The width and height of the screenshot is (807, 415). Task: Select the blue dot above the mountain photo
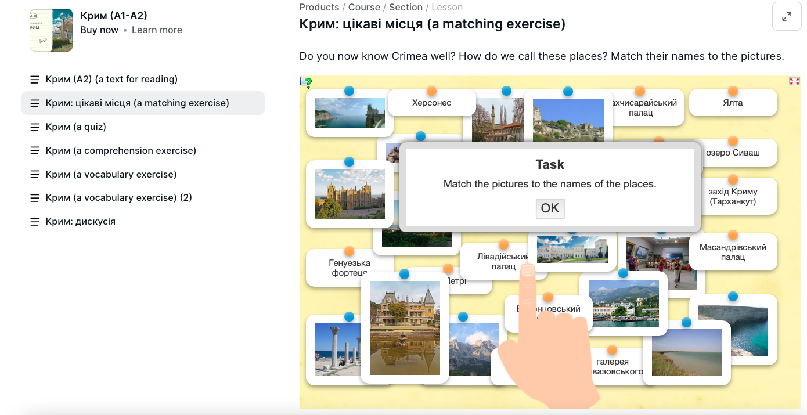click(x=463, y=316)
